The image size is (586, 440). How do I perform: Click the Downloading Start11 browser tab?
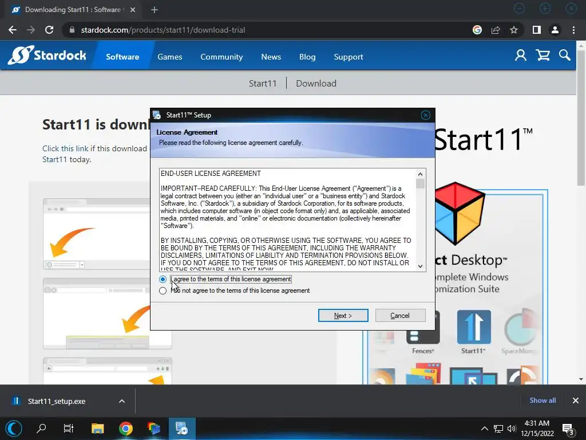(73, 10)
